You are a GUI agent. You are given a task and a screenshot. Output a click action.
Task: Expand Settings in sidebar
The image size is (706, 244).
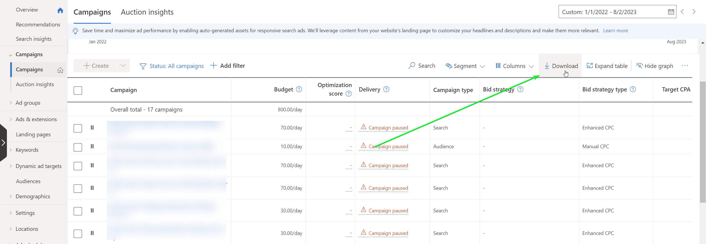pos(11,213)
